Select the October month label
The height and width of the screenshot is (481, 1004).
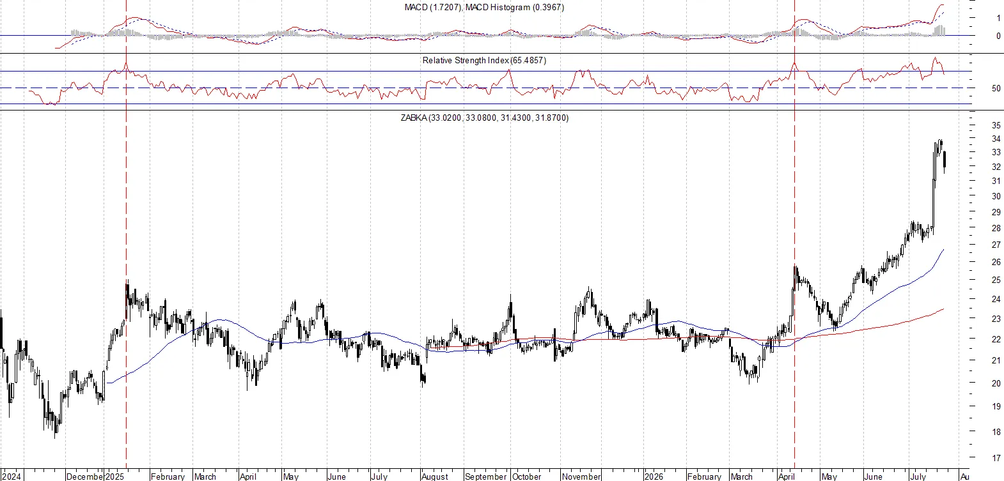527,477
